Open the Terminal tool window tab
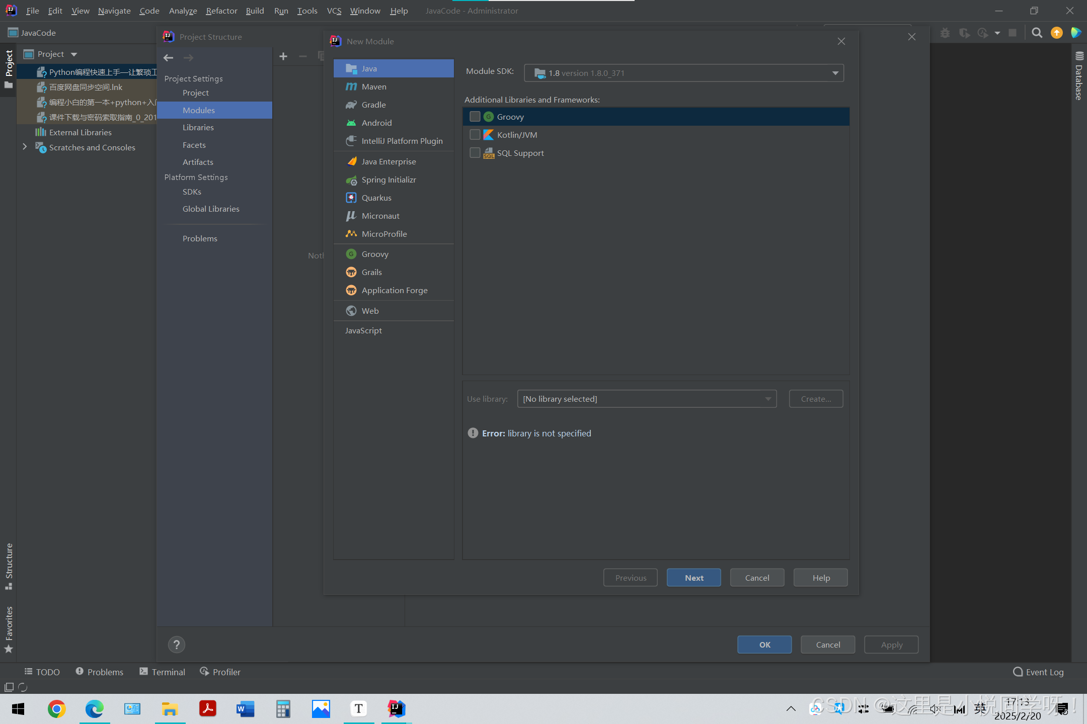This screenshot has width=1087, height=724. (x=162, y=672)
